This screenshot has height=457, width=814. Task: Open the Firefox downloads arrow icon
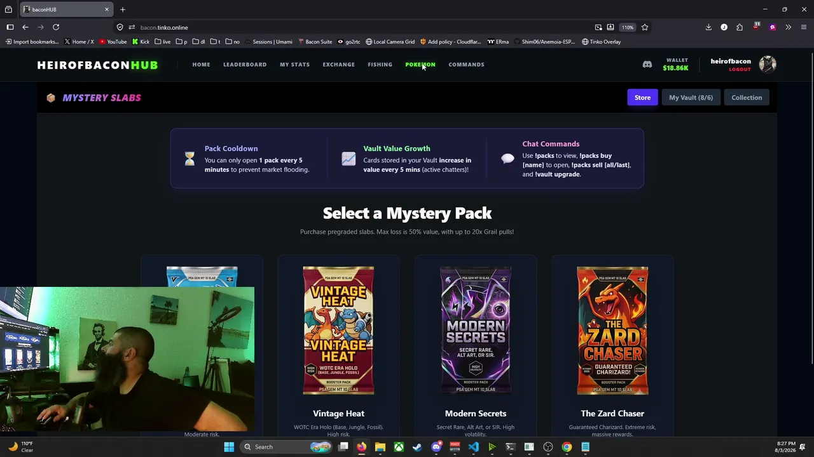click(x=708, y=27)
